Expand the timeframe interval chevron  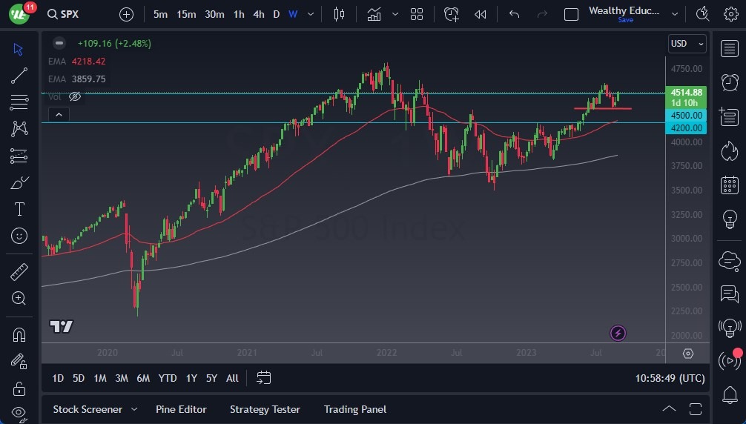(x=311, y=14)
